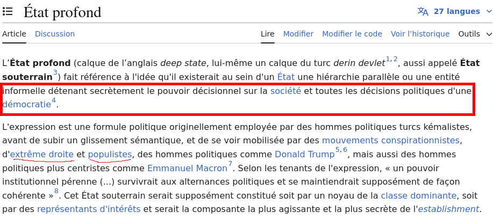Follow the extrême droite link
This screenshot has height=219, width=493.
point(42,155)
